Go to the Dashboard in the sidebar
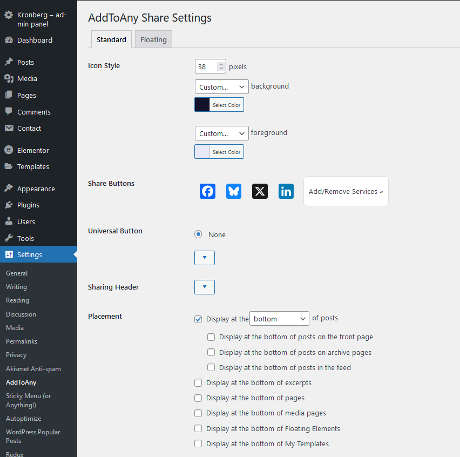 pyautogui.click(x=35, y=40)
